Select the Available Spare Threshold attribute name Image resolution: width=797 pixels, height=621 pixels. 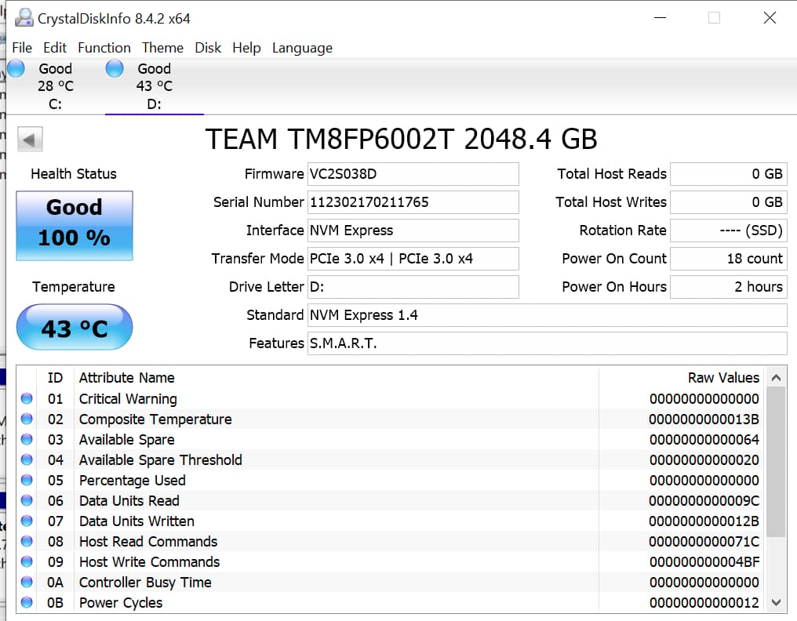click(x=160, y=460)
